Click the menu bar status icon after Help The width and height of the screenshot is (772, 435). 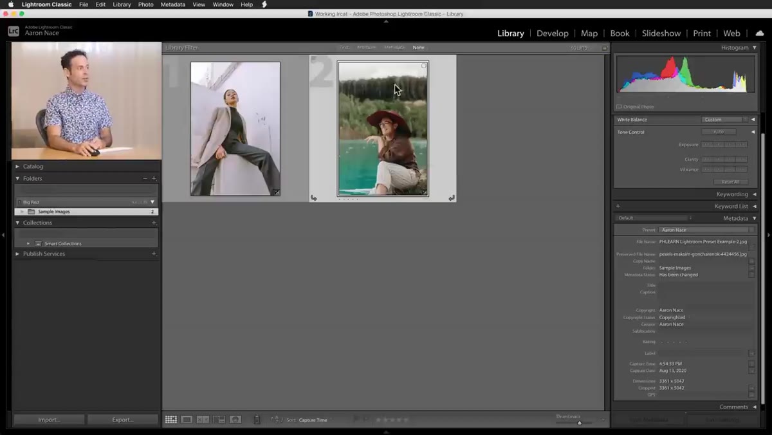tap(264, 5)
